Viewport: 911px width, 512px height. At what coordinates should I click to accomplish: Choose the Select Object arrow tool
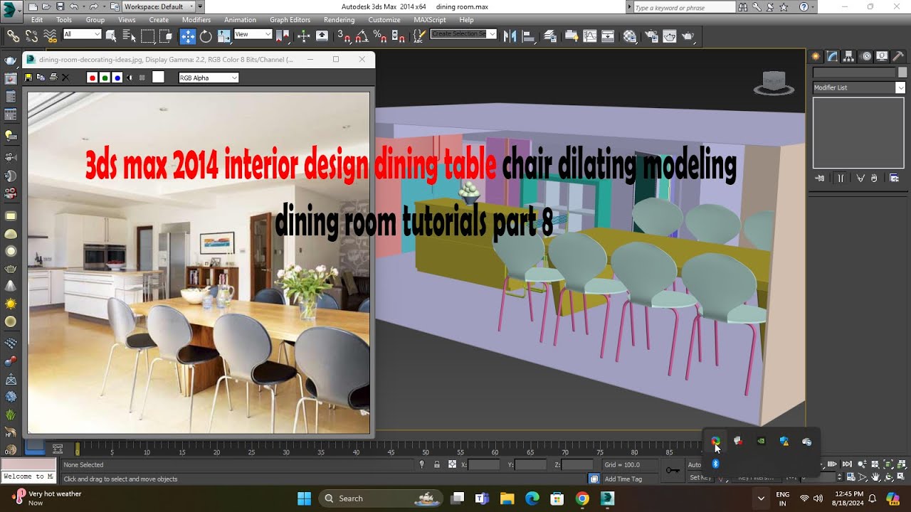(x=111, y=36)
